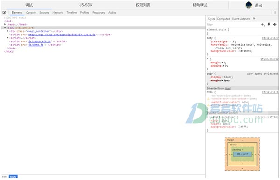Click the 调试 top navigation tab
This screenshot has width=280, height=180.
point(29,5)
